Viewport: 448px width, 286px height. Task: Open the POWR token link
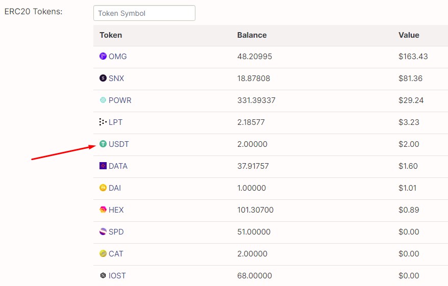pos(120,100)
